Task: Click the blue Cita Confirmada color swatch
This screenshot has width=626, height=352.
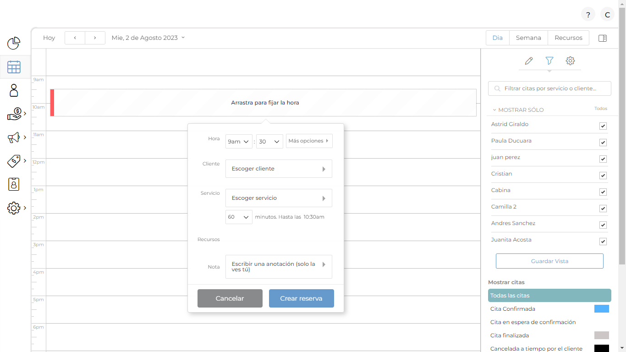Action: pyautogui.click(x=602, y=309)
